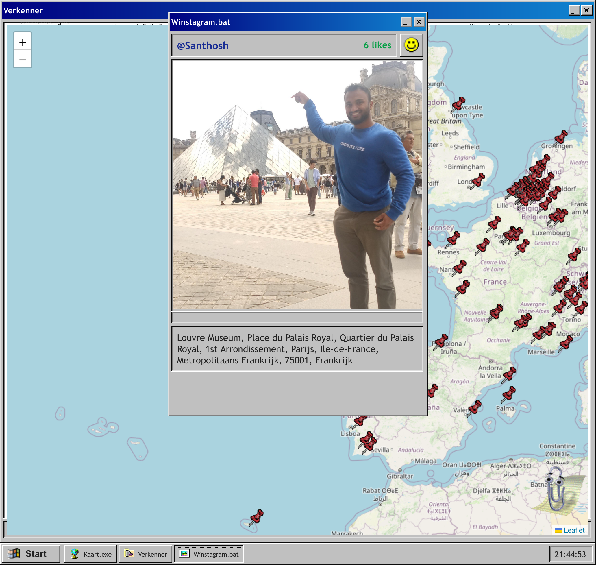Click the yellow smiley like button

click(411, 45)
